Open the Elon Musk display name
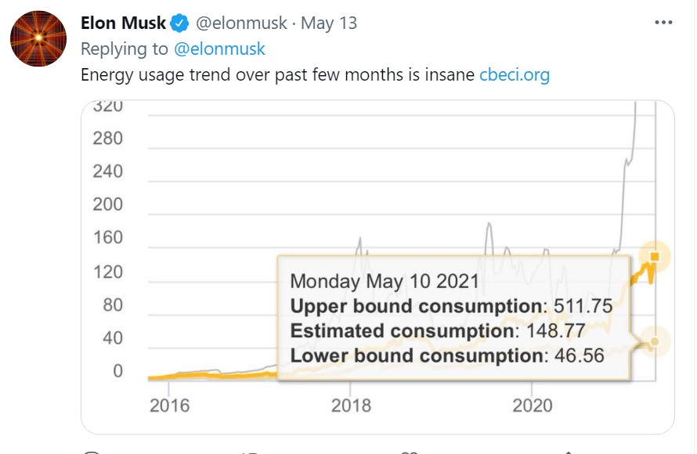The width and height of the screenshot is (697, 454). (x=124, y=23)
